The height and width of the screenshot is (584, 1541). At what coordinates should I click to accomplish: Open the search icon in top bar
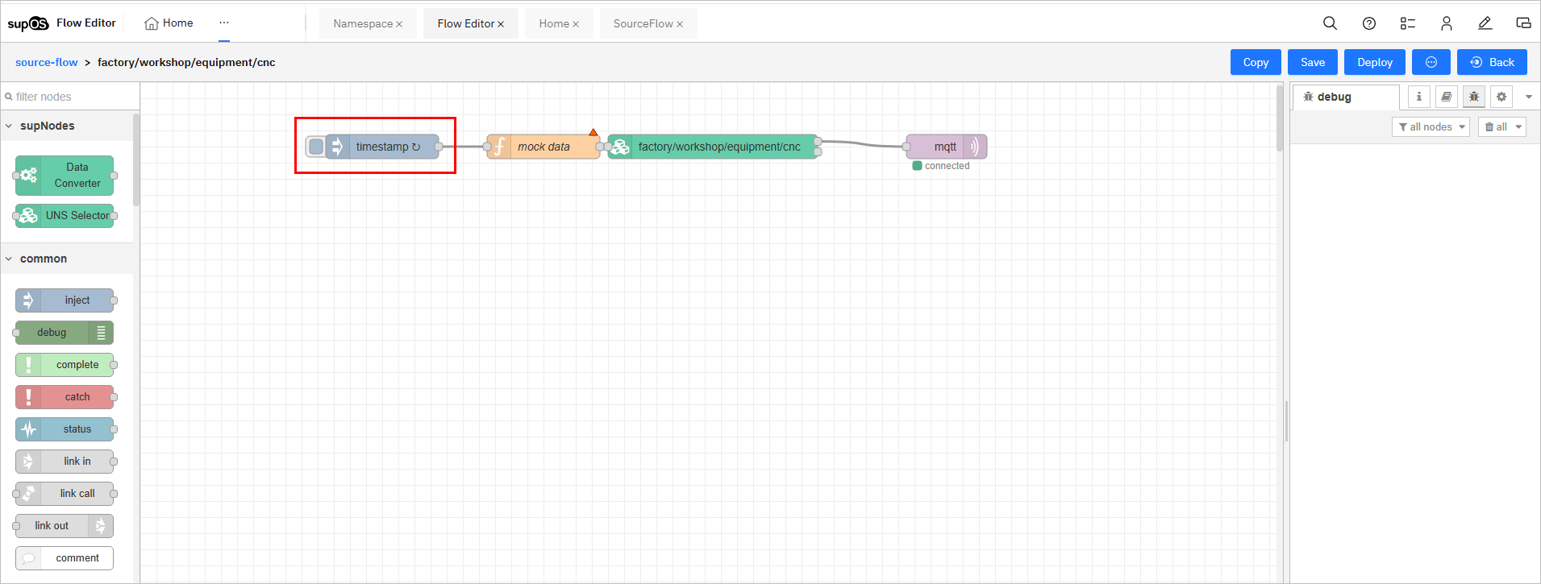click(1331, 23)
